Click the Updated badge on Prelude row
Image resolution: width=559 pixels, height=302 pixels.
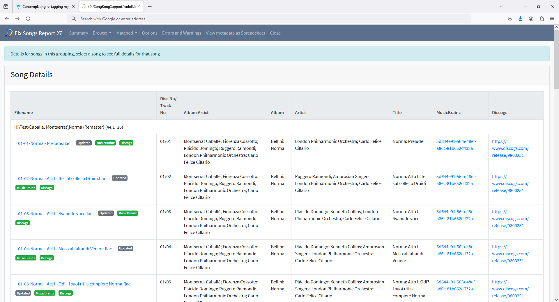(x=84, y=143)
